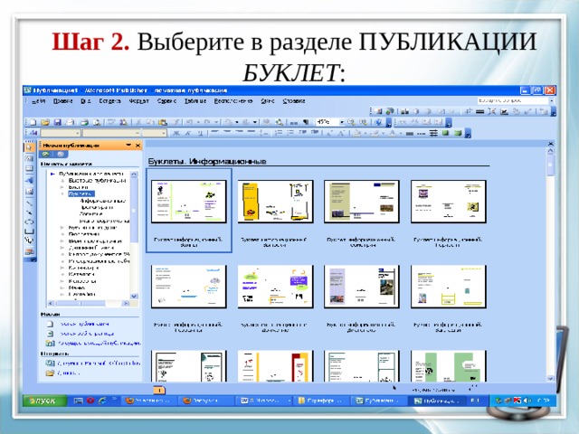Screen dimensions: 579x434
Task: Open the Font name combo box
Action: (111, 133)
